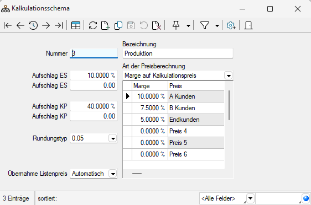
Task: Select the Preis 6 cell
Action: coord(196,154)
